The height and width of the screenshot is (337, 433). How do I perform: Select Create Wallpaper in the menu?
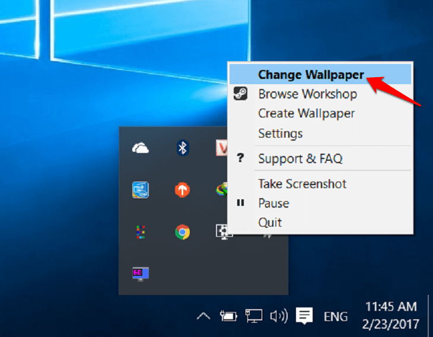pos(320,113)
